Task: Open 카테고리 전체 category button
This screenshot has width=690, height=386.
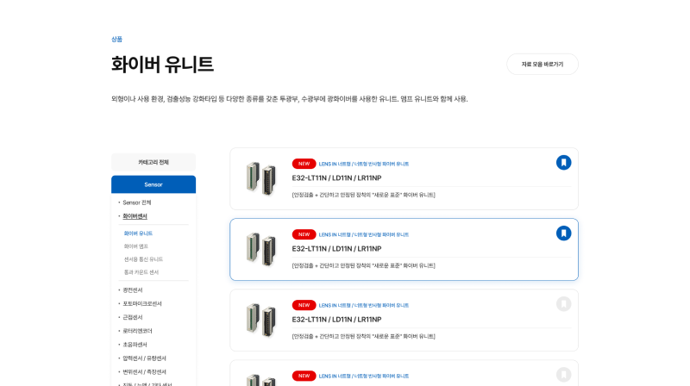Action: (154, 162)
